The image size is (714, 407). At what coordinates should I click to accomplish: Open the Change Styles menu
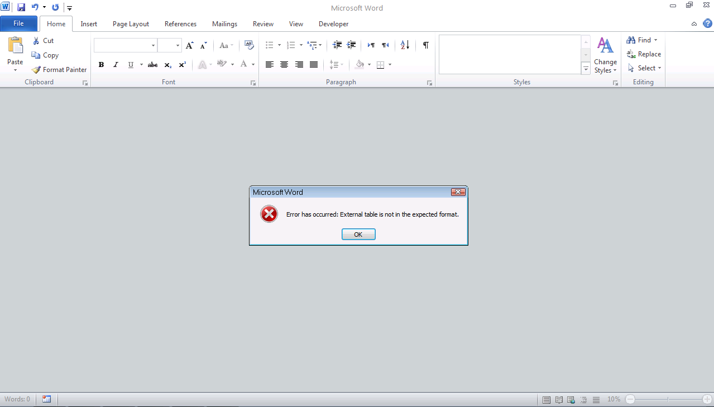[x=605, y=55]
